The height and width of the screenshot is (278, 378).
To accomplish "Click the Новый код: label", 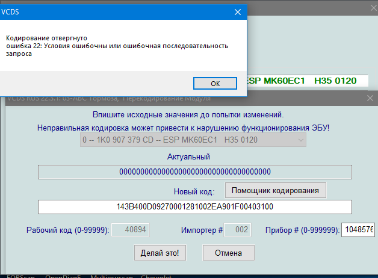I will pyautogui.click(x=194, y=191).
